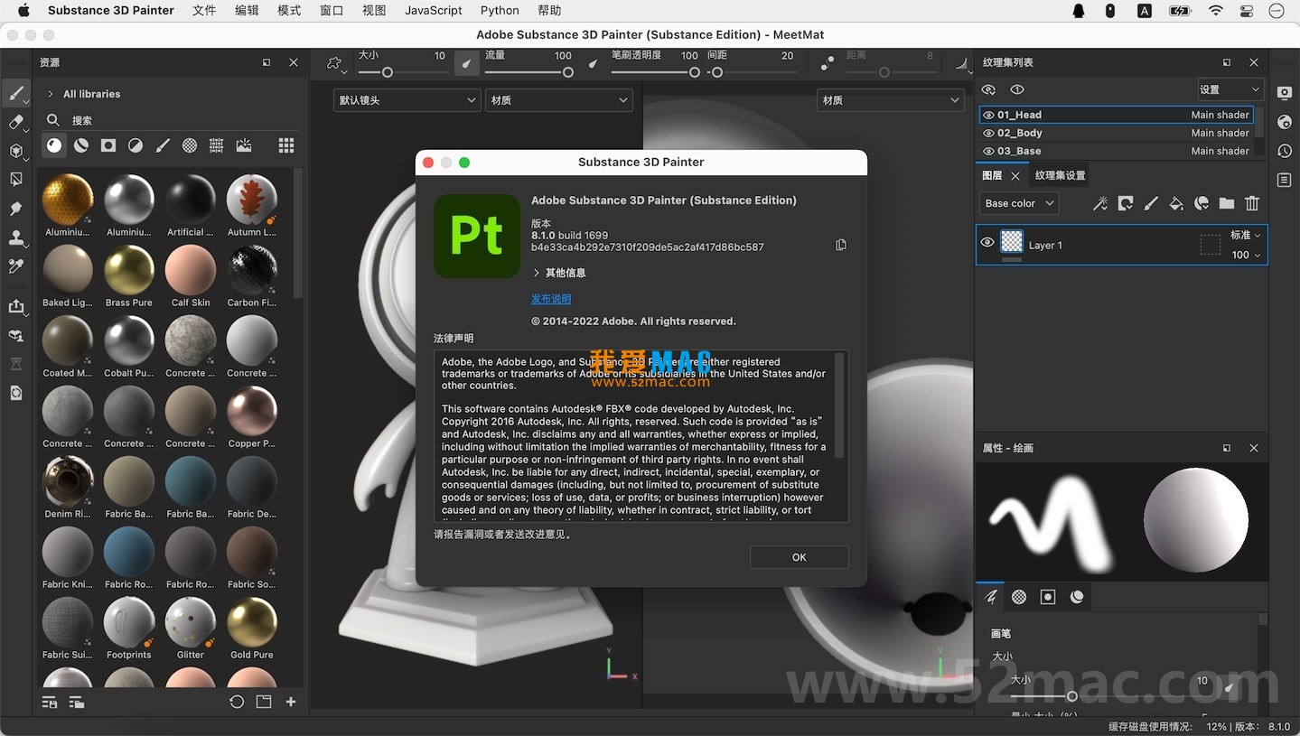This screenshot has height=736, width=1300.
Task: Expand 其他信息 section in about dialog
Action: point(558,273)
